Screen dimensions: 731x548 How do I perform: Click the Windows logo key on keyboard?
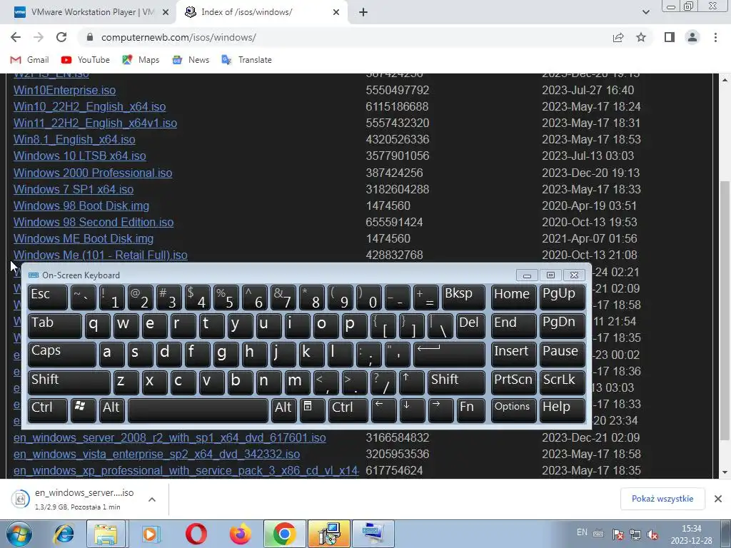pos(83,410)
